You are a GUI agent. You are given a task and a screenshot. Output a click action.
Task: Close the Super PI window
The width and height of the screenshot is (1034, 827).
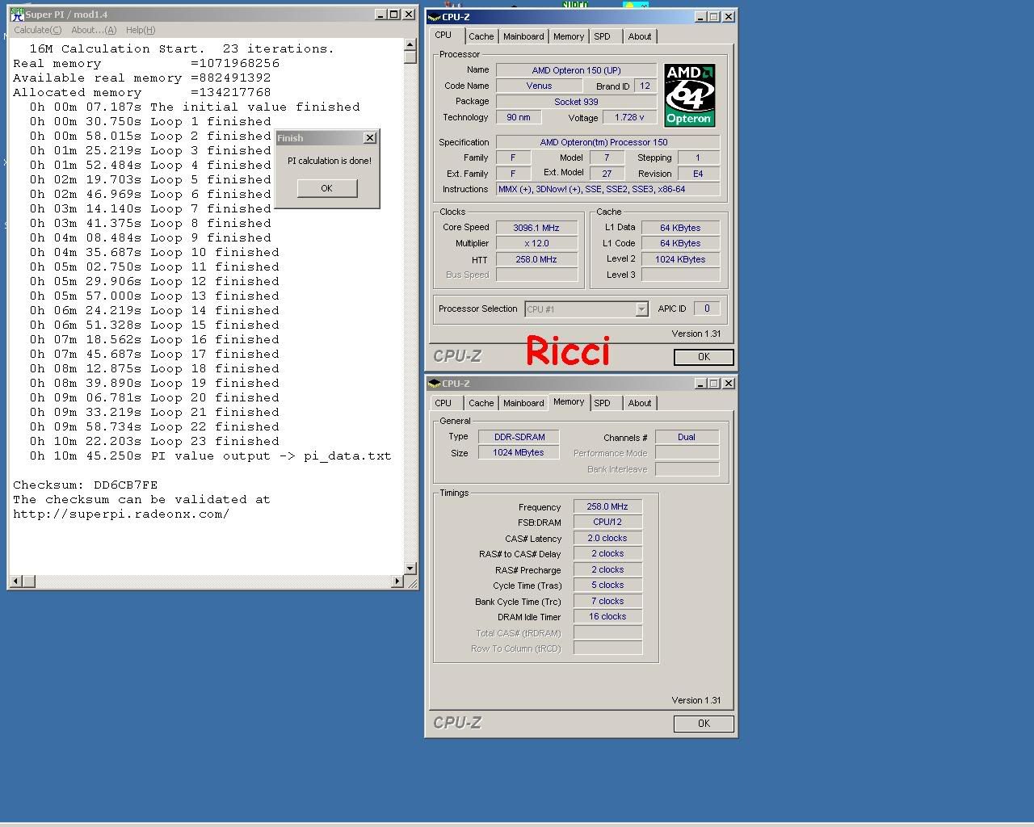[x=409, y=15]
